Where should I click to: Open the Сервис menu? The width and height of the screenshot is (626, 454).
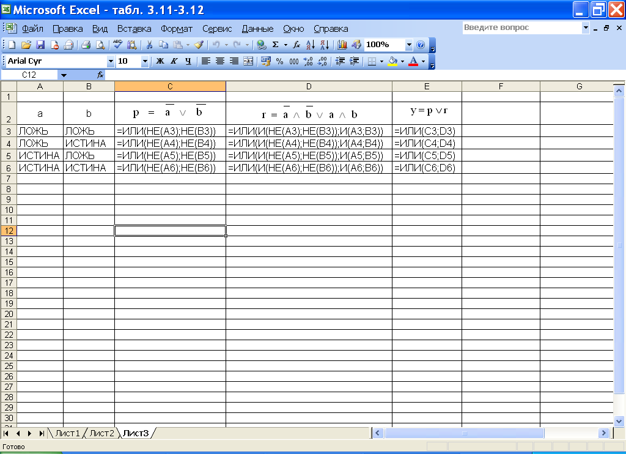coord(217,29)
